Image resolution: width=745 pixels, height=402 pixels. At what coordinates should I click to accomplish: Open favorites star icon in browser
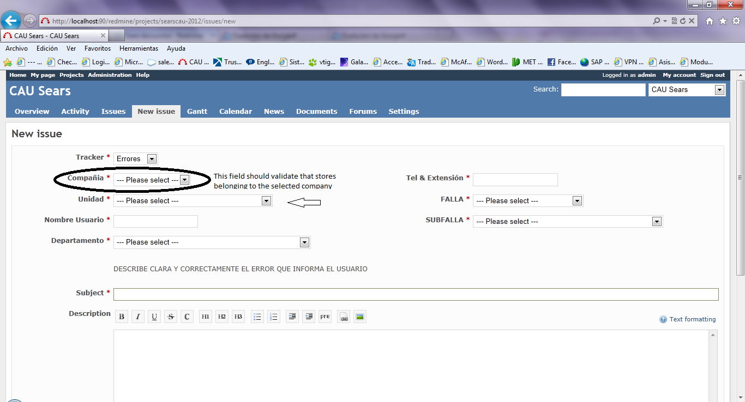(723, 21)
